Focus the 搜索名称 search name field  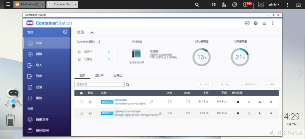99,85
